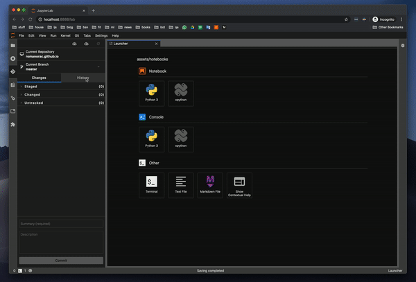Open Show Contextual Help launcher card
This screenshot has height=282, width=416.
[240, 185]
